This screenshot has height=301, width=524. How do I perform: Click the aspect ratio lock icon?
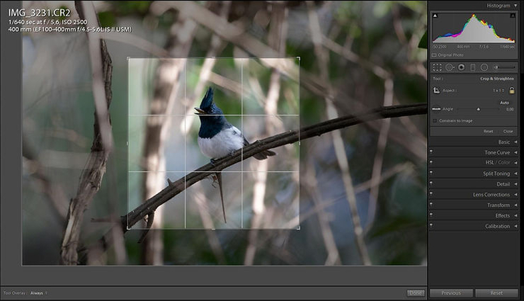click(x=512, y=90)
